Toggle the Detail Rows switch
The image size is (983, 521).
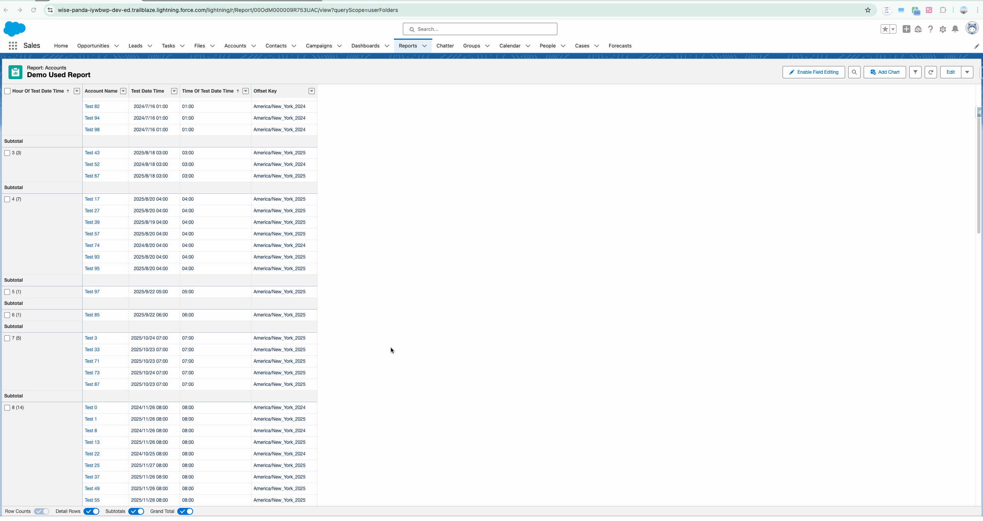coord(91,511)
